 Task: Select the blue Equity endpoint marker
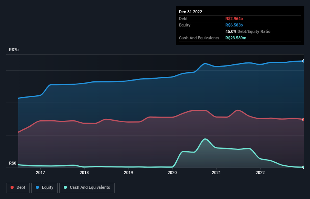pos(304,61)
